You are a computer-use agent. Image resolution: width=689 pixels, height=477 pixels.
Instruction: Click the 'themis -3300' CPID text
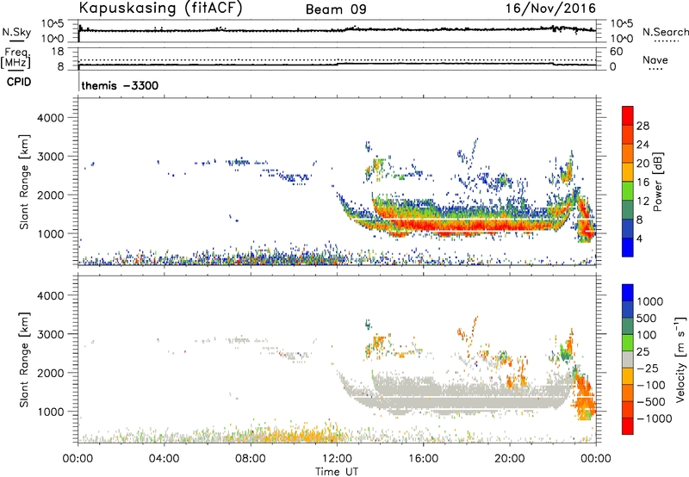pyautogui.click(x=120, y=85)
